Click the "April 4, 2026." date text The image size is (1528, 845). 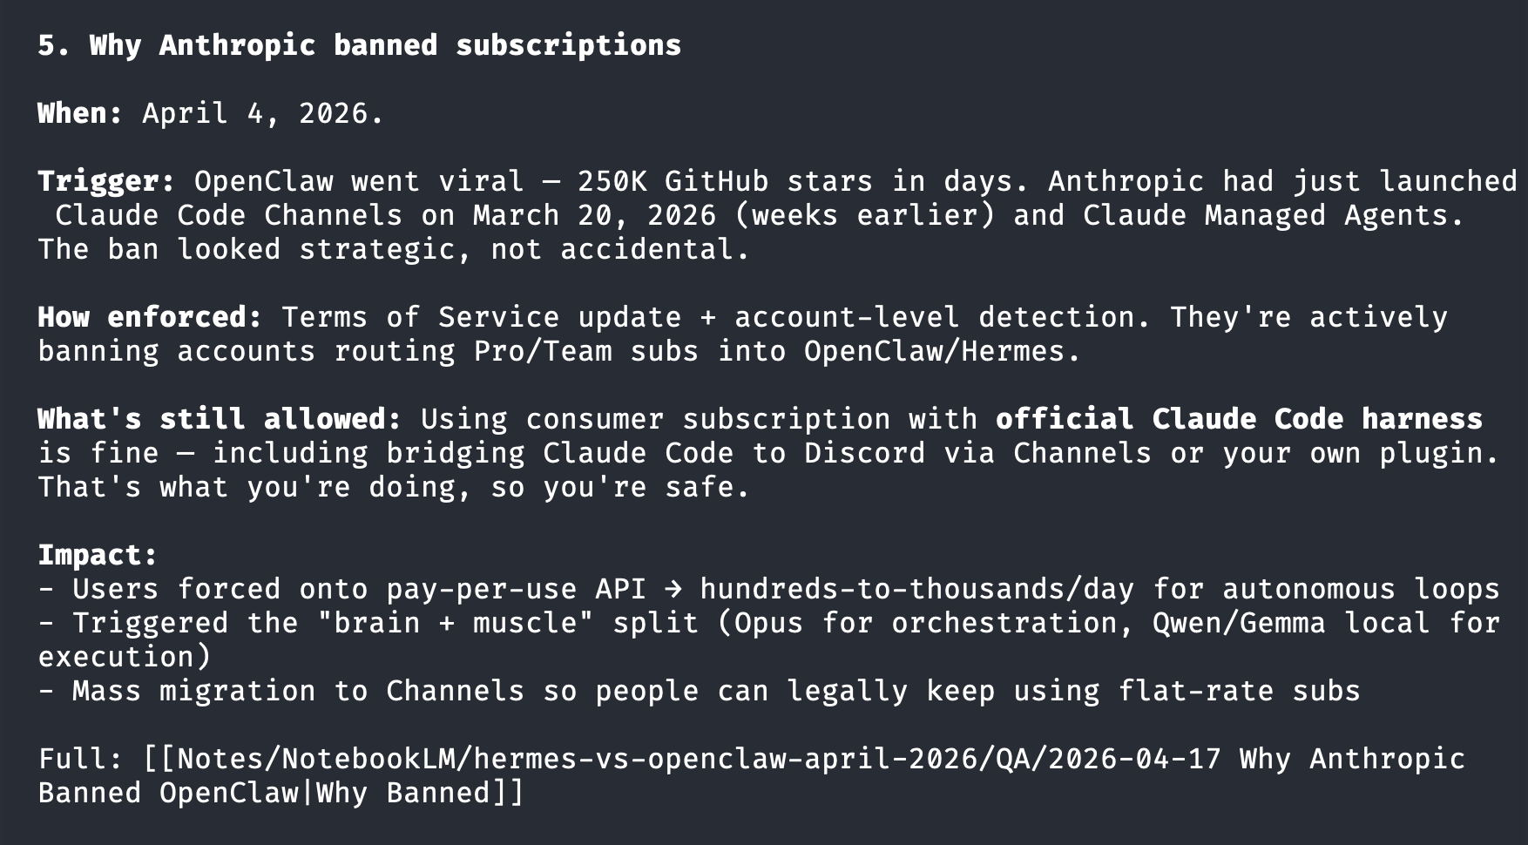pyautogui.click(x=262, y=113)
